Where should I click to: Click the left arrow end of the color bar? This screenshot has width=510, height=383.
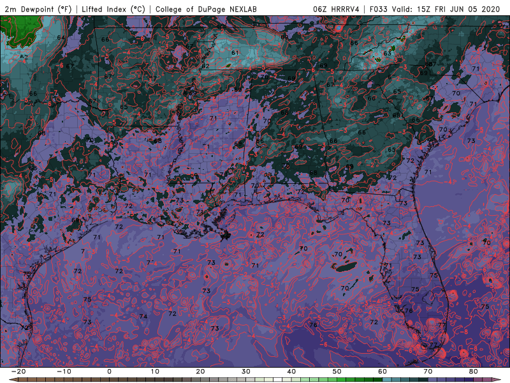(x=13, y=380)
